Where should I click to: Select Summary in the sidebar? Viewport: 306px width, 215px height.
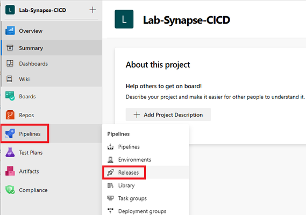tap(31, 48)
